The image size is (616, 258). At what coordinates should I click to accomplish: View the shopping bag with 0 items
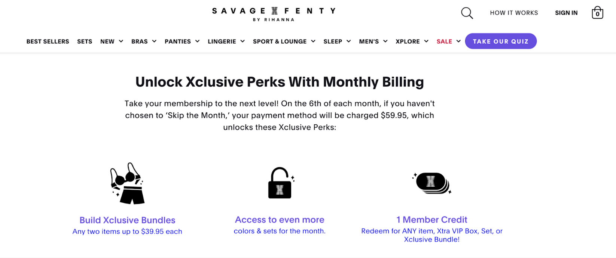click(597, 12)
